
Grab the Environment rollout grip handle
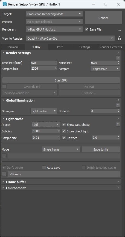[x=118, y=188]
